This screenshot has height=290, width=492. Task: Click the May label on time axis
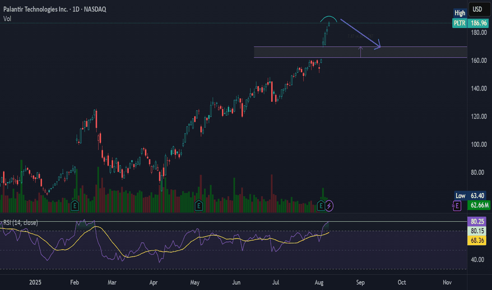195,283
